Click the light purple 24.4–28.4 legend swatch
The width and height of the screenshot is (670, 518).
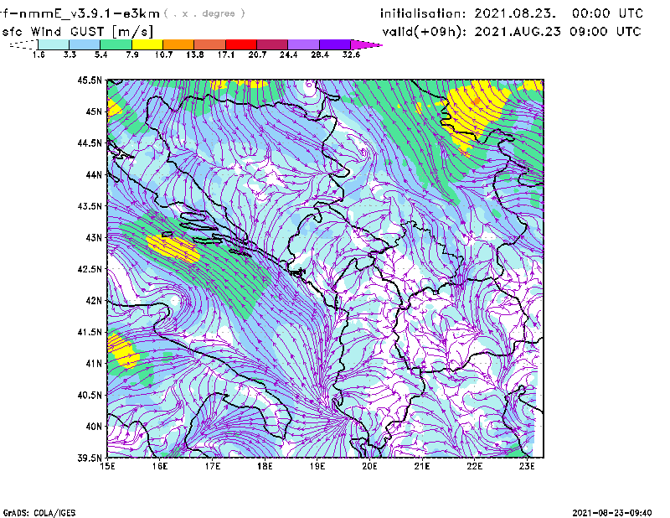pos(304,44)
